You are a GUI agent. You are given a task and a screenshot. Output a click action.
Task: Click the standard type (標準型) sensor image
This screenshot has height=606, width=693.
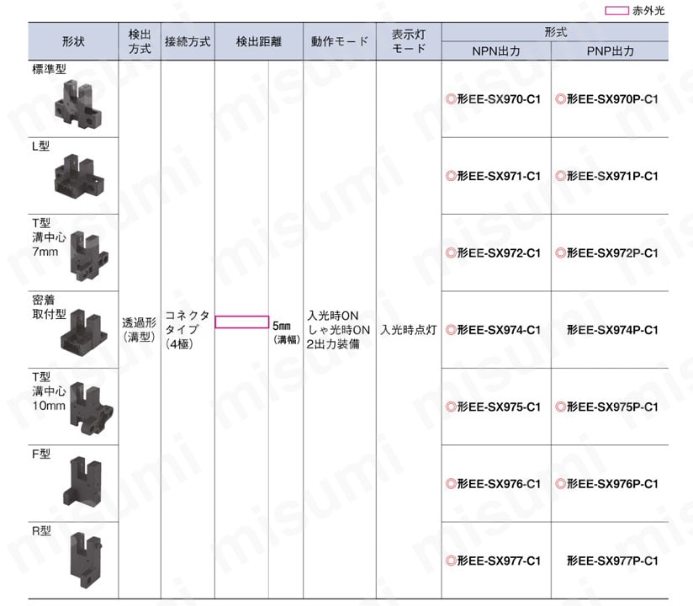click(78, 104)
